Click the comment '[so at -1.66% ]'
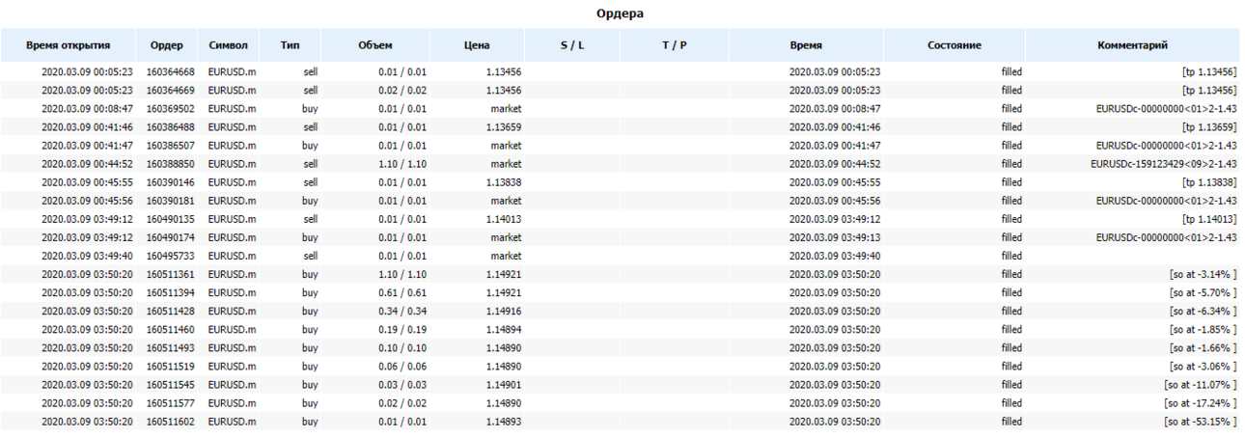This screenshot has width=1245, height=438. 1203,347
